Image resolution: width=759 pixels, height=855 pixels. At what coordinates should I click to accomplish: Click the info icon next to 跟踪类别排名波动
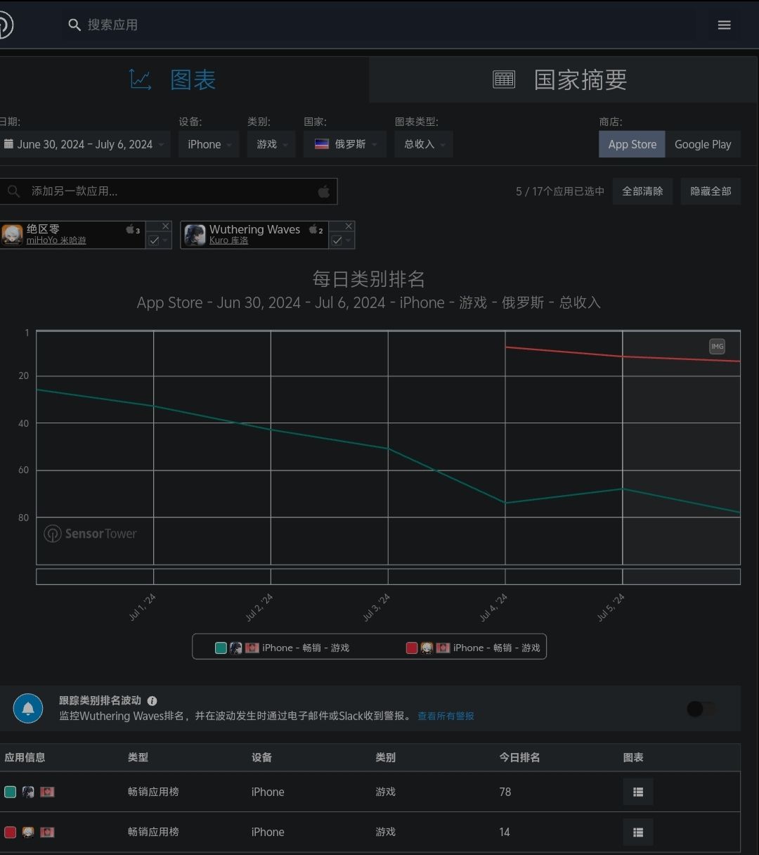click(152, 701)
